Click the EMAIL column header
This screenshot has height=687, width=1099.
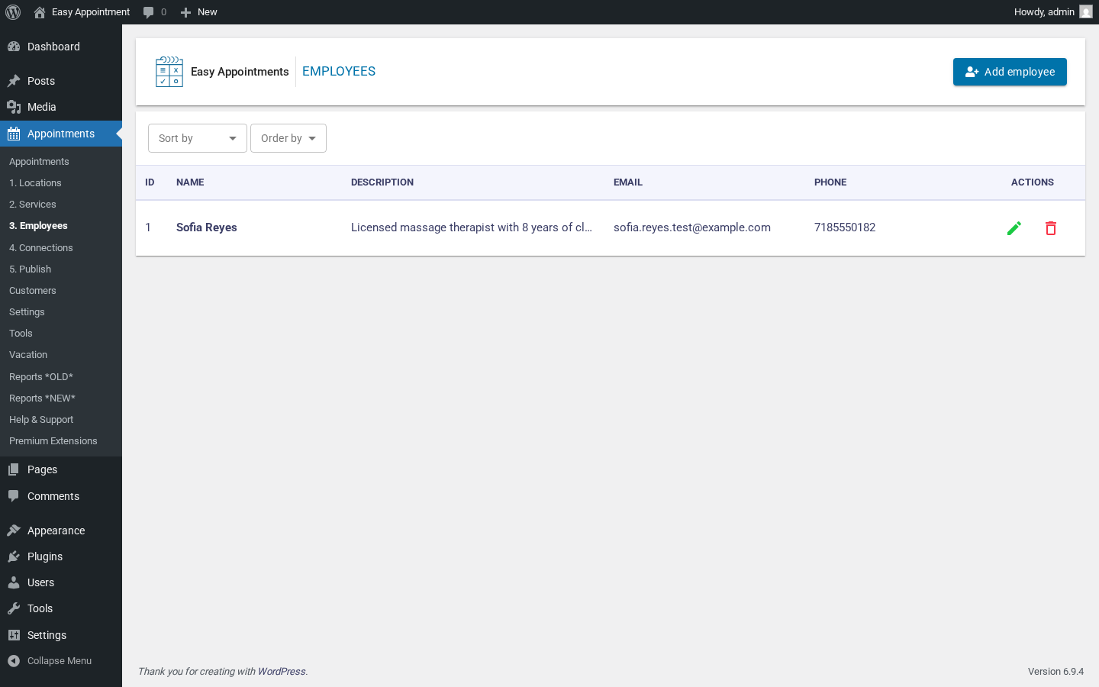(628, 182)
